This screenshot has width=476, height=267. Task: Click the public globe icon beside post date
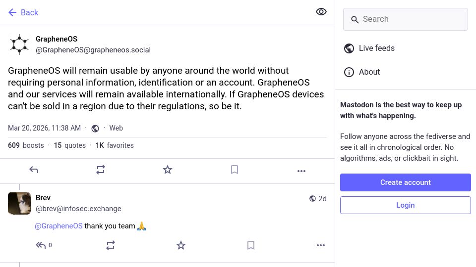tap(95, 129)
